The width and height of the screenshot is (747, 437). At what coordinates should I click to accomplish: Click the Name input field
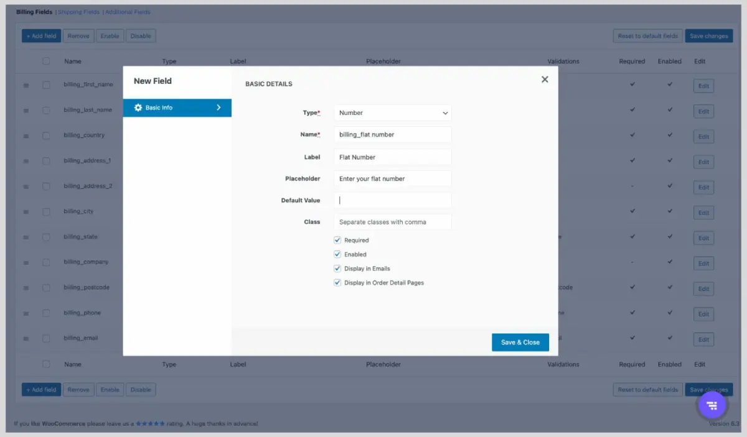[393, 134]
